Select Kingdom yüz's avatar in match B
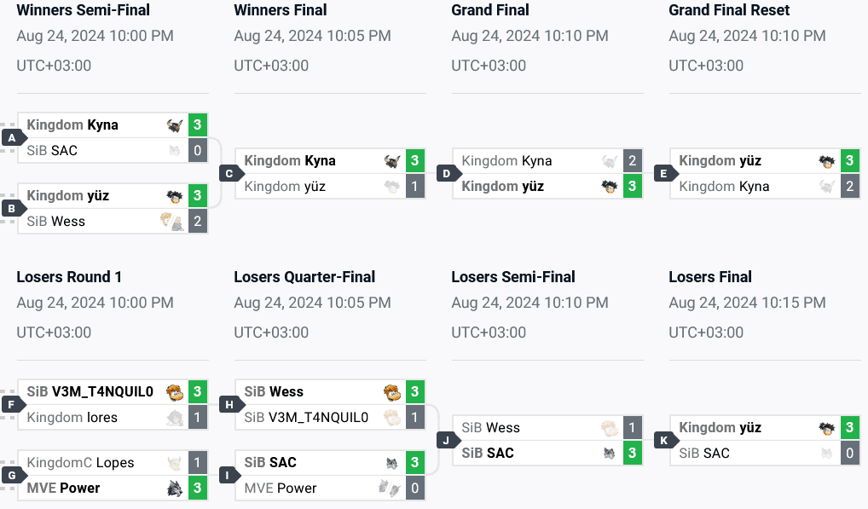The height and width of the screenshot is (509, 868). point(174,195)
